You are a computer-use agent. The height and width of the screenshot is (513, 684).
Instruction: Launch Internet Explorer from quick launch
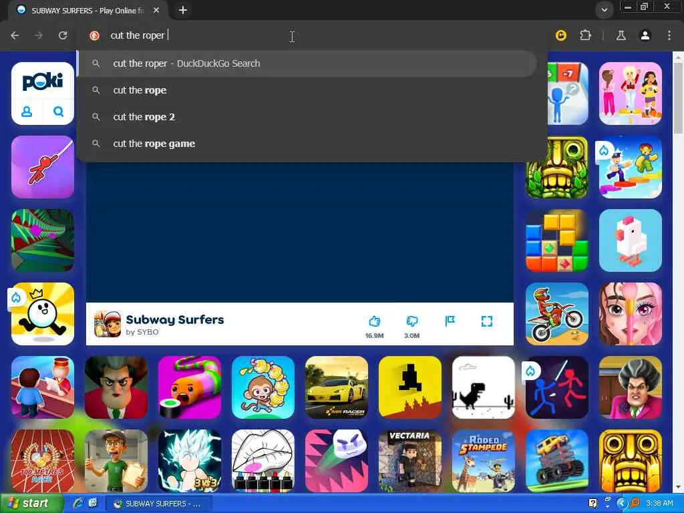78,503
